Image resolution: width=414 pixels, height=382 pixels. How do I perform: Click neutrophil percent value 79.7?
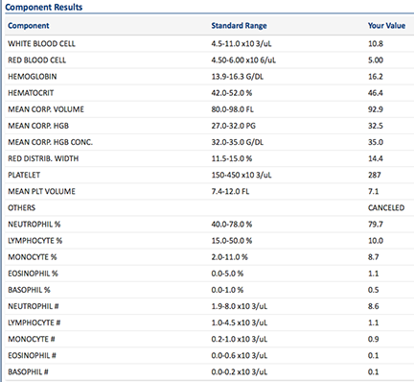point(376,225)
